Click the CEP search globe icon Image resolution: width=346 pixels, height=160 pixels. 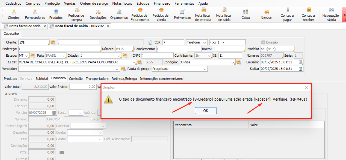(150, 43)
